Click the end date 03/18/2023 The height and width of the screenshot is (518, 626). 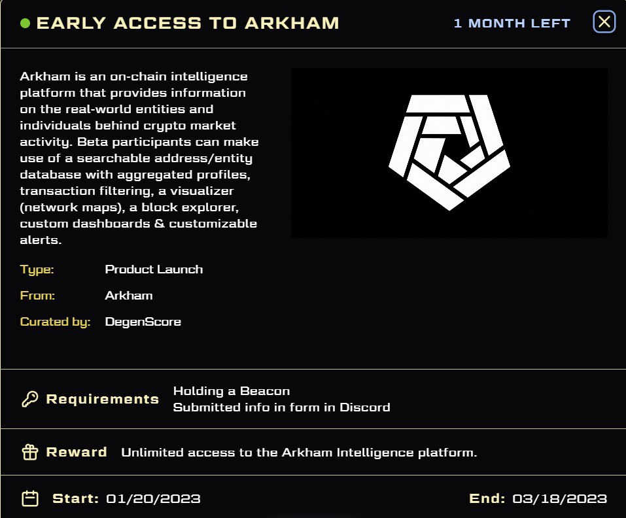(x=559, y=499)
